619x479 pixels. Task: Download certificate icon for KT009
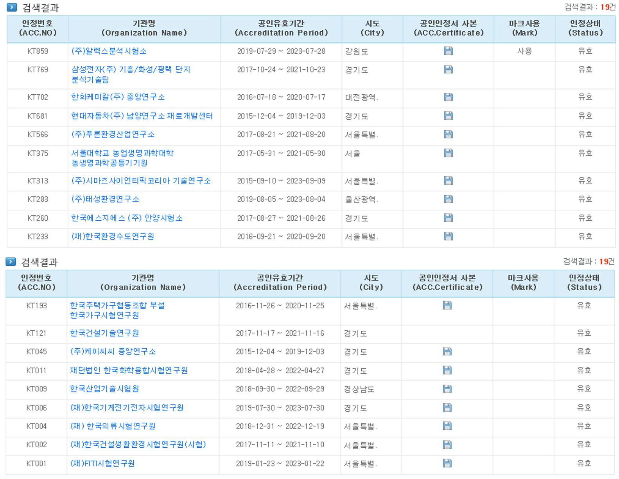447,389
